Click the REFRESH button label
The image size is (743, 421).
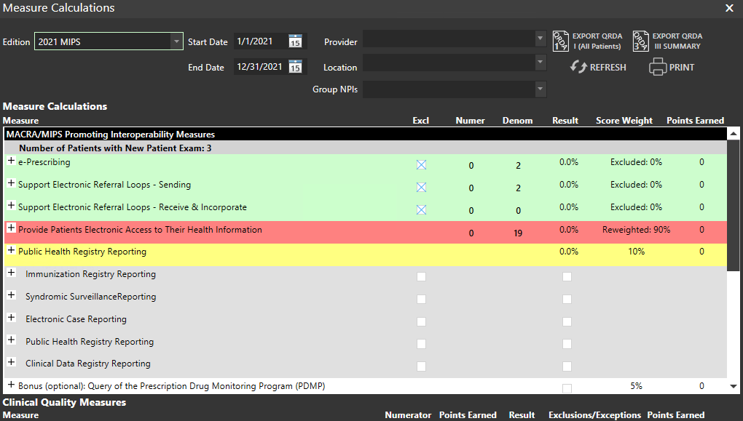pos(608,67)
